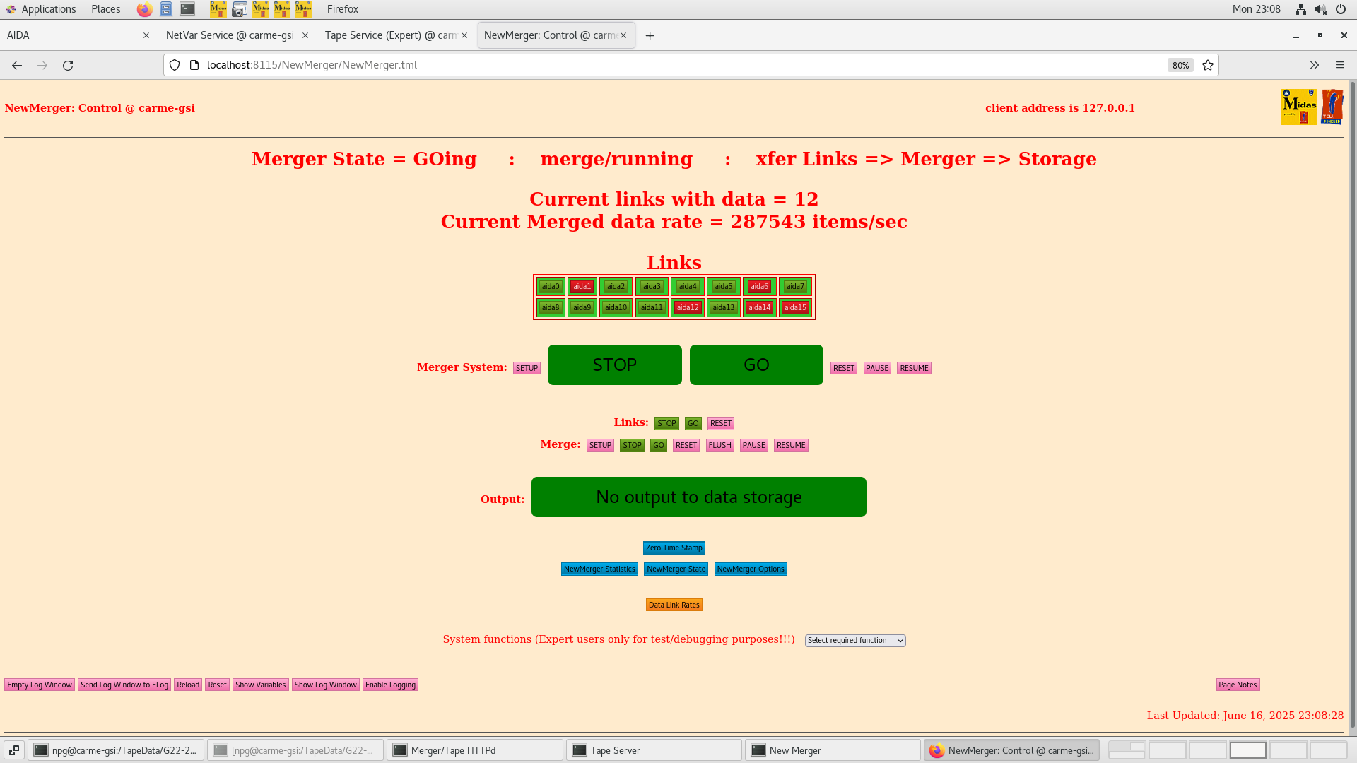Open Firefox hamburger application menu
The width and height of the screenshot is (1357, 763).
[x=1339, y=65]
